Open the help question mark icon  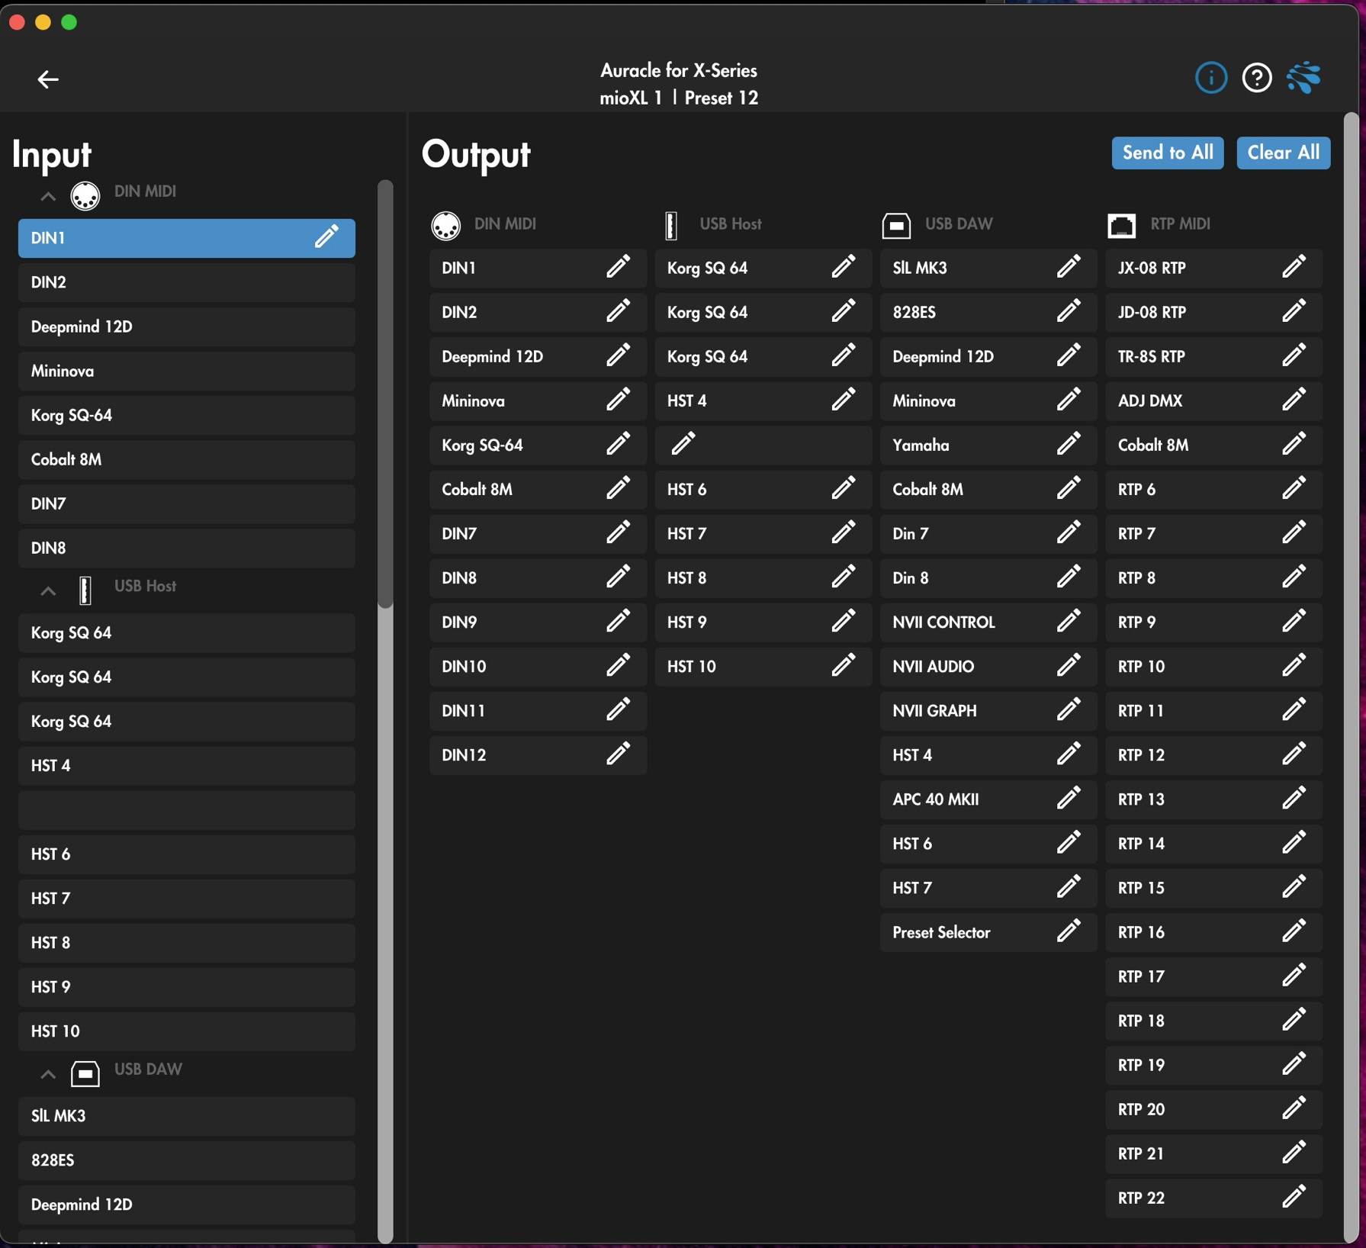pyautogui.click(x=1257, y=78)
